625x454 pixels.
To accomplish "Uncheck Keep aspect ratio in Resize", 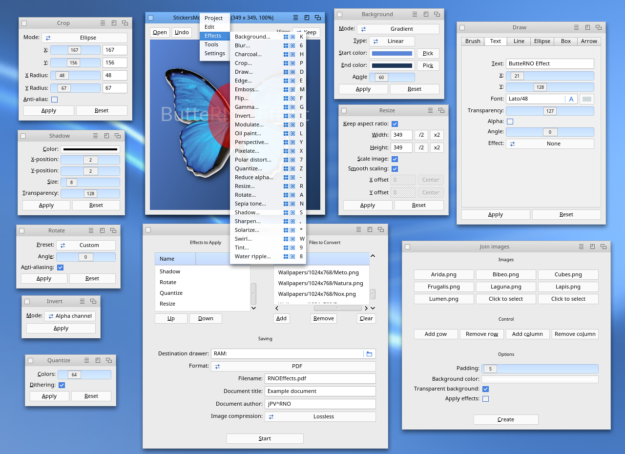I will (x=395, y=124).
